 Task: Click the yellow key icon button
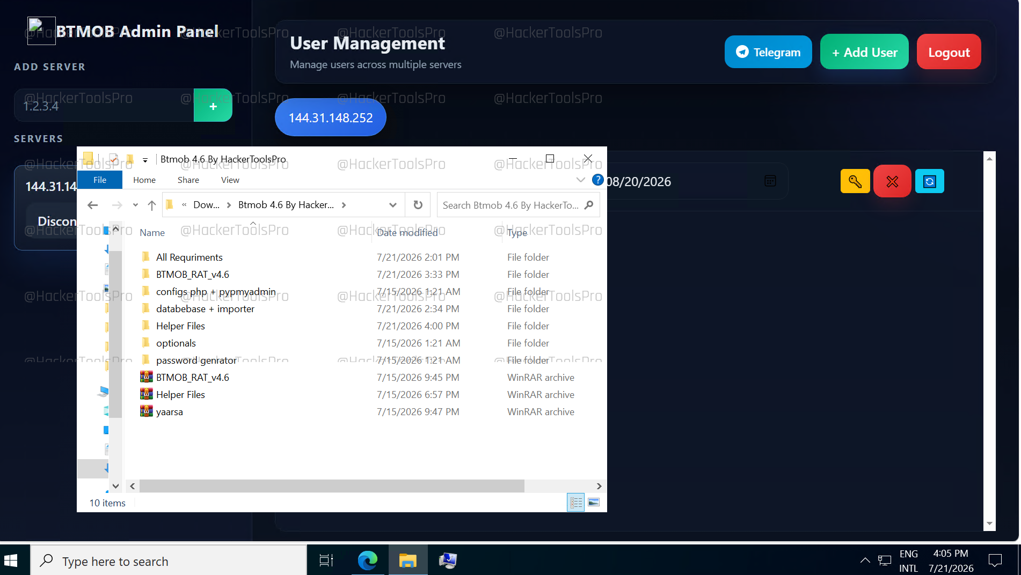[855, 181]
